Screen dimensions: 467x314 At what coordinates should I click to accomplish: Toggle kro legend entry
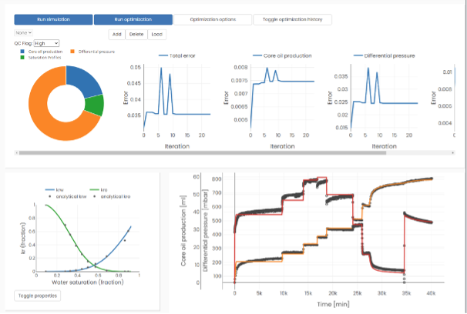coord(99,189)
